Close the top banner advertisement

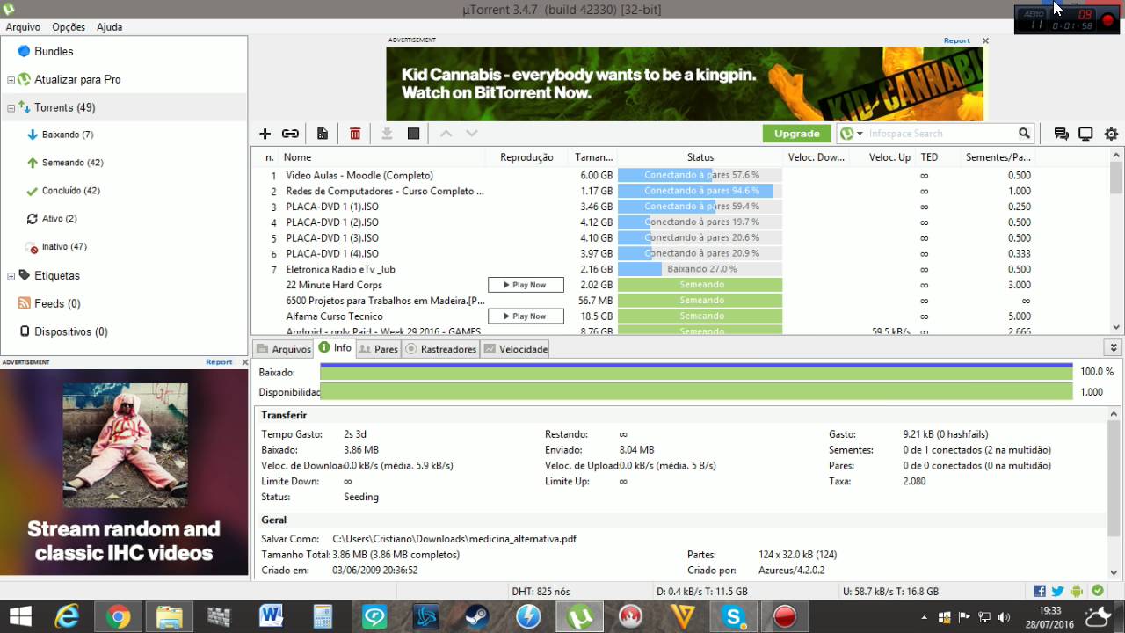click(985, 40)
